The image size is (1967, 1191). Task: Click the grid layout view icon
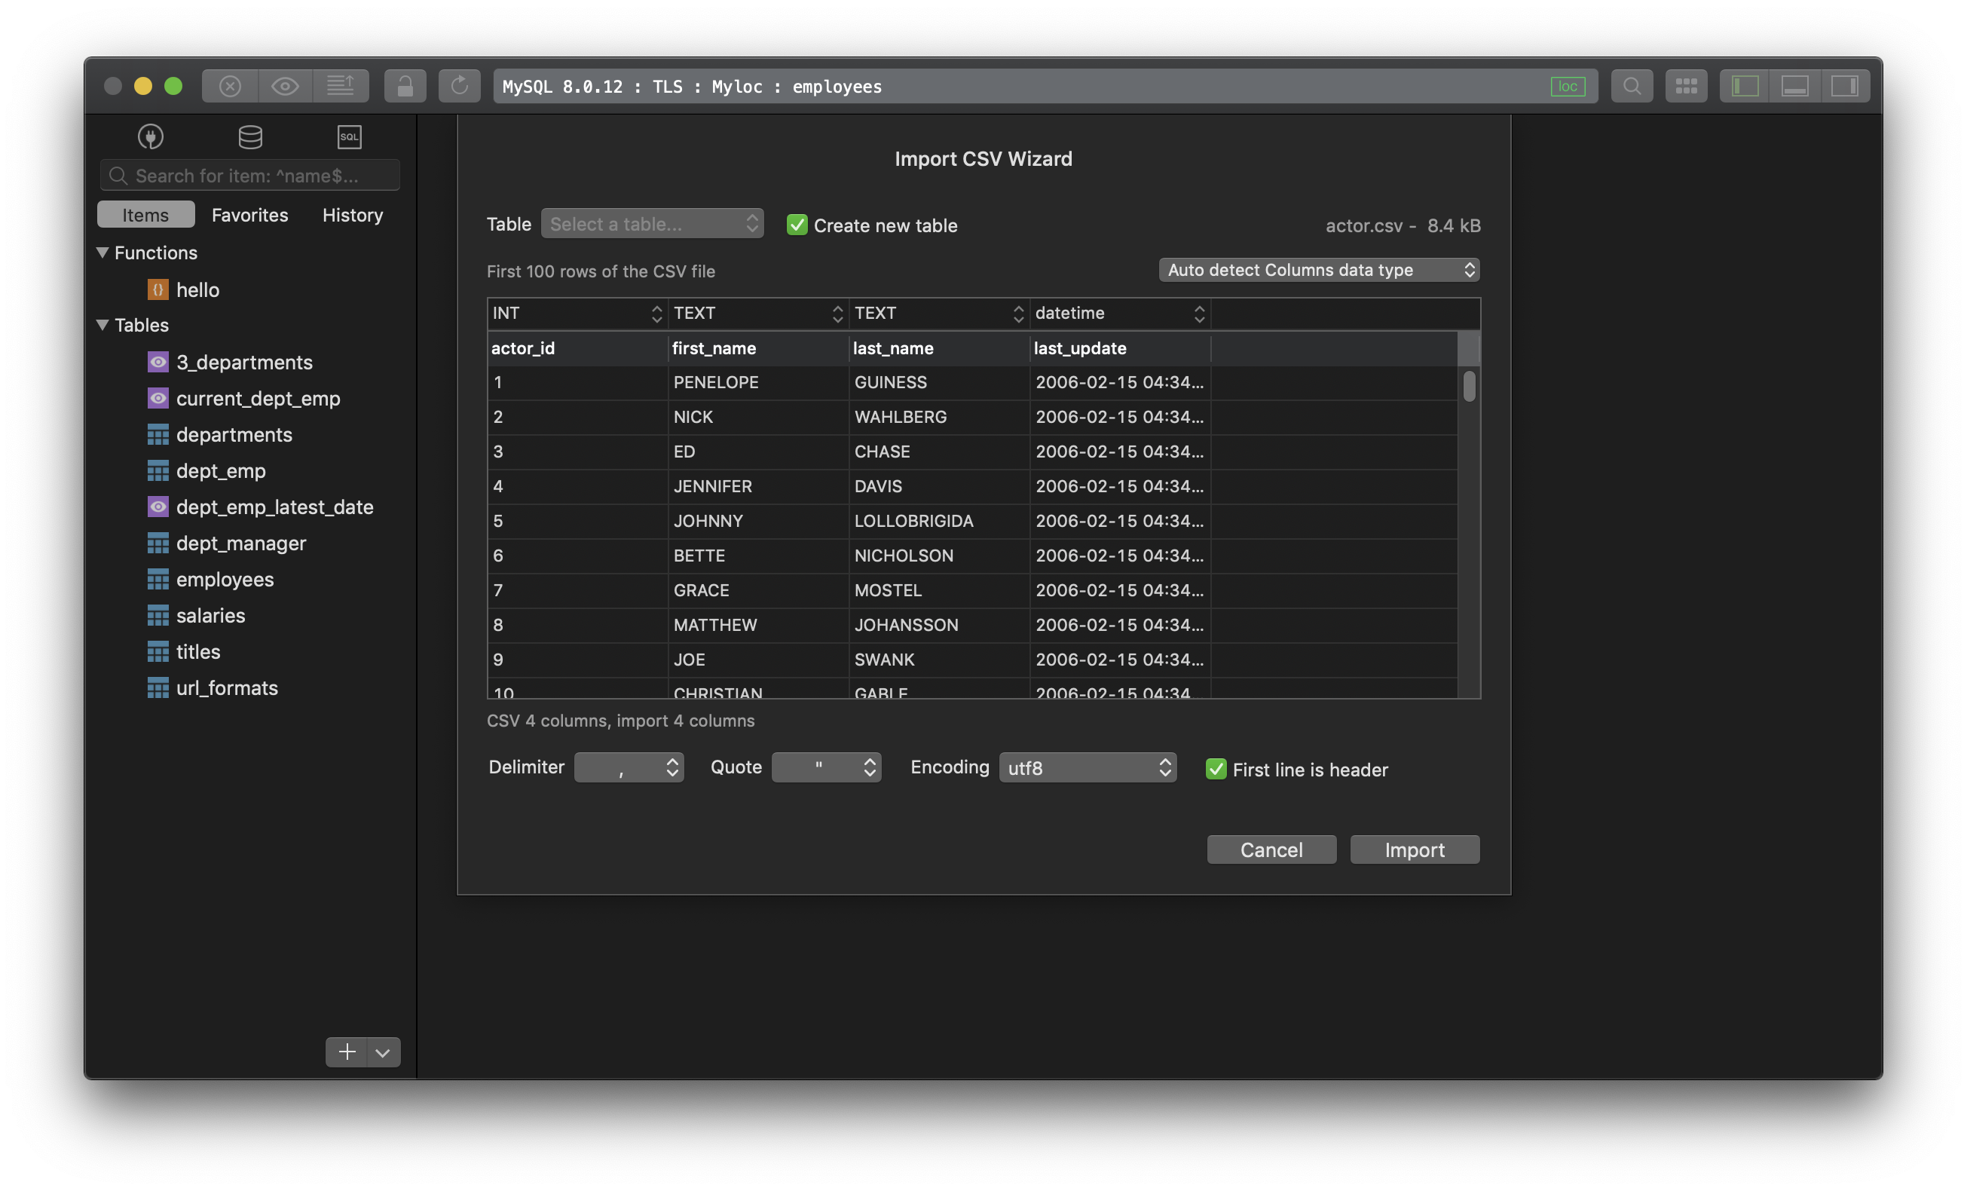coord(1684,86)
